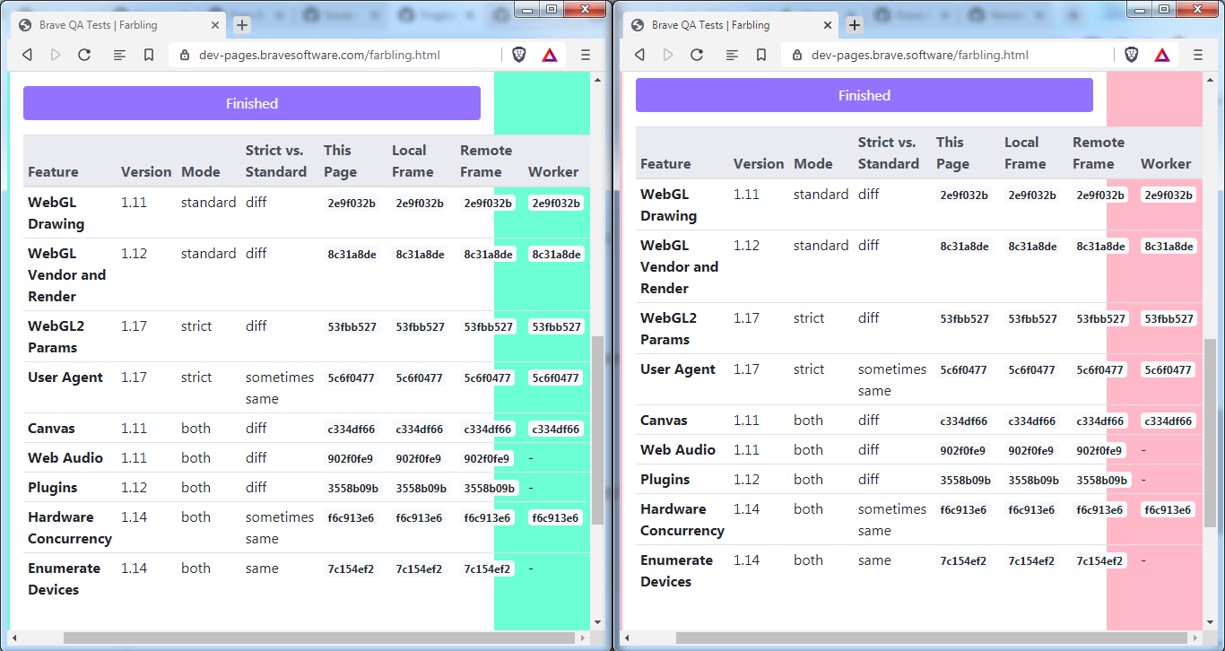This screenshot has width=1225, height=651.
Task: Click scroll-up arrow in left window scrollbar
Action: pyautogui.click(x=598, y=80)
